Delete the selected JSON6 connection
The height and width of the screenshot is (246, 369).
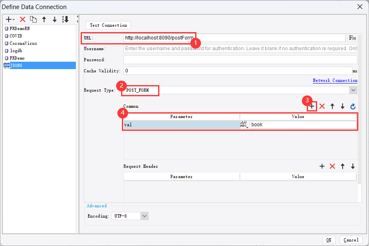(x=22, y=19)
